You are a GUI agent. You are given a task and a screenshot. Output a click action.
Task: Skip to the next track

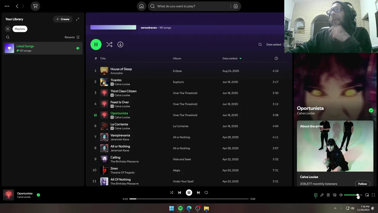(198, 193)
